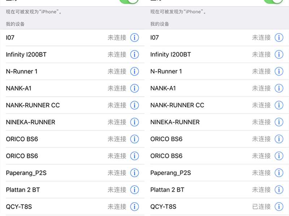Screen dimensions: 289x216
Task: Toggle Bluetooth switch in right screenshot
Action: coord(273,1)
